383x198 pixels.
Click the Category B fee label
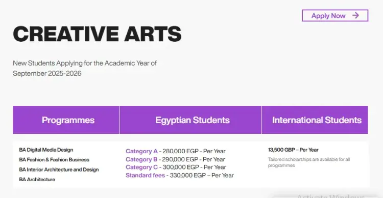(141, 159)
